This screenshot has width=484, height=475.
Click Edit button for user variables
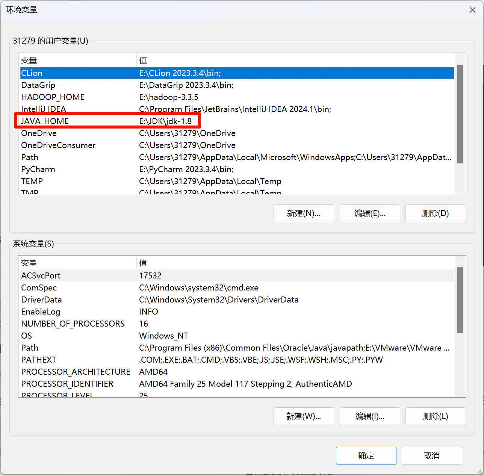[x=369, y=213]
